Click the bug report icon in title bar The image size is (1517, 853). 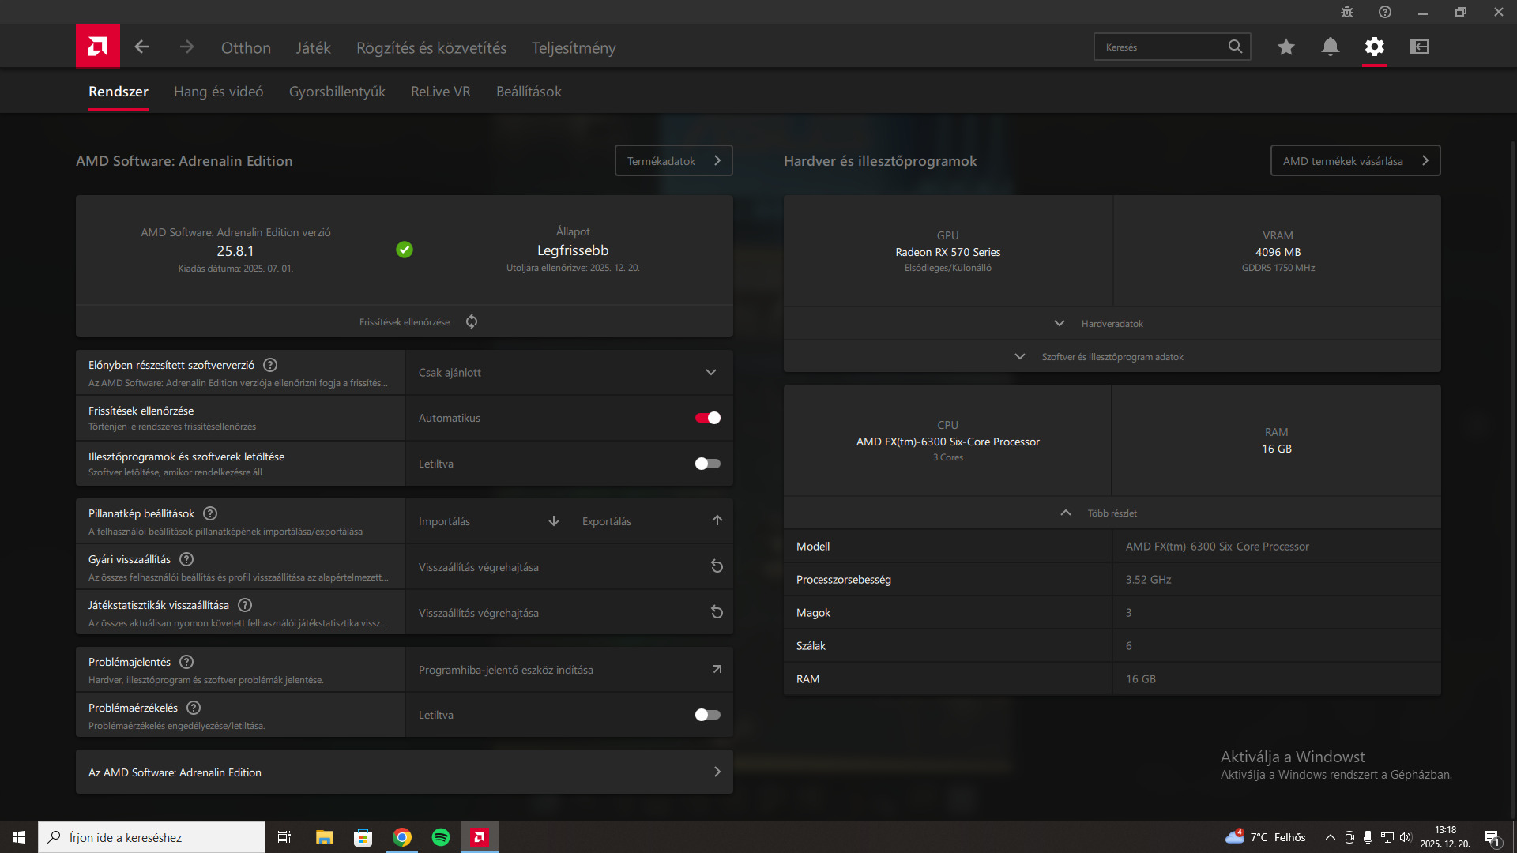[1347, 12]
